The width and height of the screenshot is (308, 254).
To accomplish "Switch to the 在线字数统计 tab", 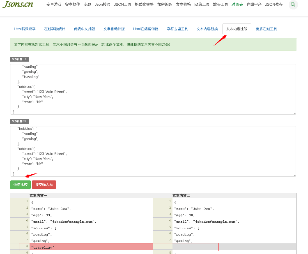I will (55, 29).
